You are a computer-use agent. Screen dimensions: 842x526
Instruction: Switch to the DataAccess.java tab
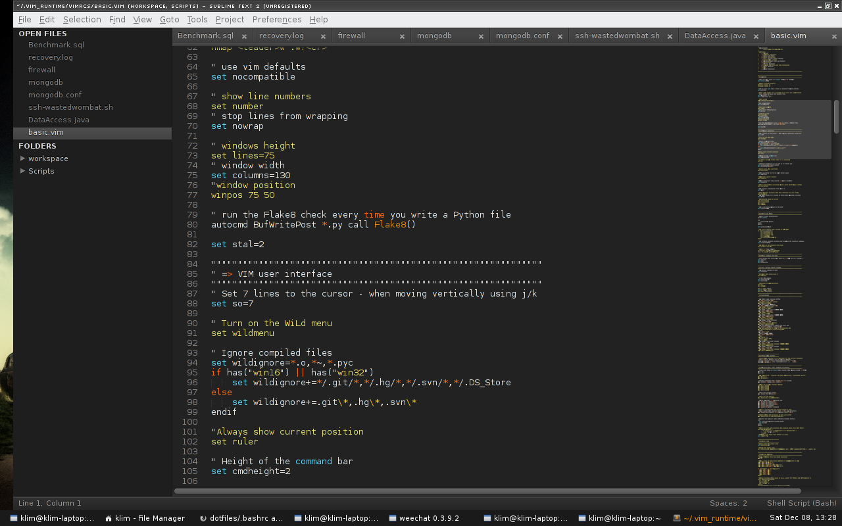click(x=715, y=36)
